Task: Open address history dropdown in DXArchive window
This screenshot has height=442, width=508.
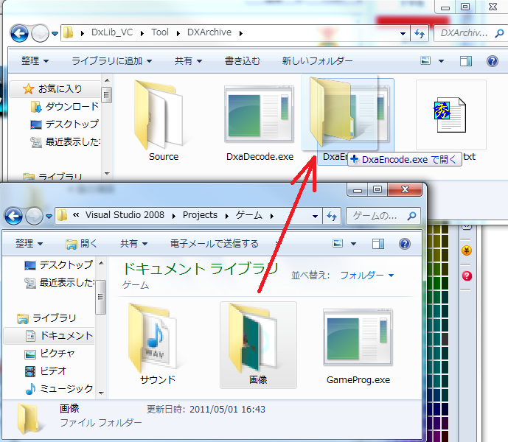Action: pos(403,33)
